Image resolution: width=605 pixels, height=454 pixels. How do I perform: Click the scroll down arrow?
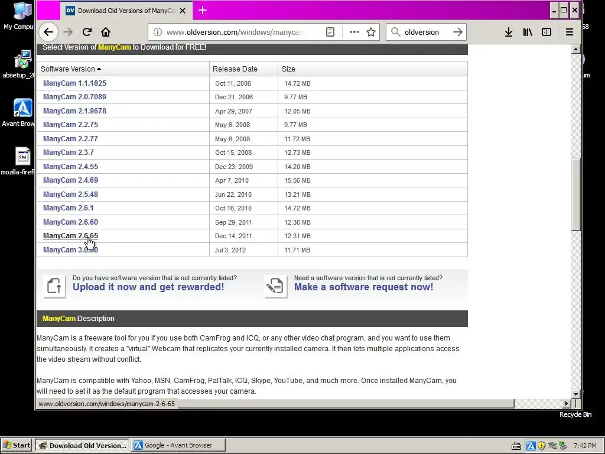pos(575,394)
